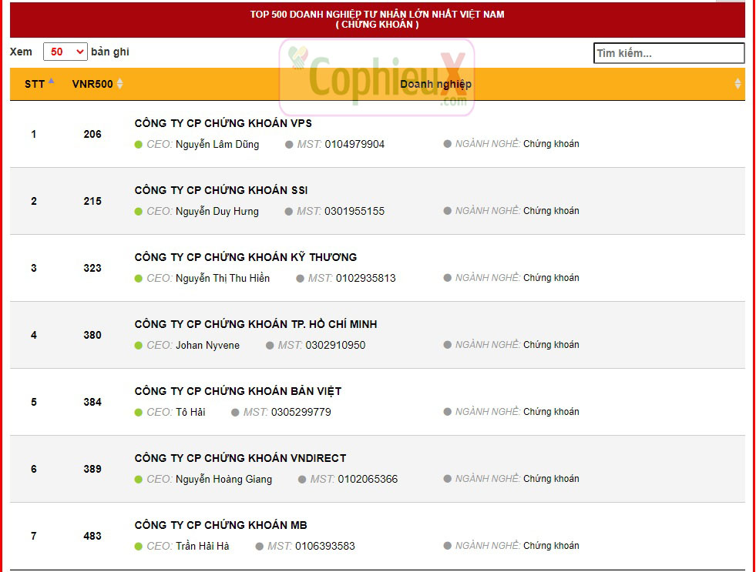Screen dimensions: 756x572
Task: Open CÔNG TY CP CHỨNG KHOÁN BẢN VIỆT
Action: pos(237,391)
